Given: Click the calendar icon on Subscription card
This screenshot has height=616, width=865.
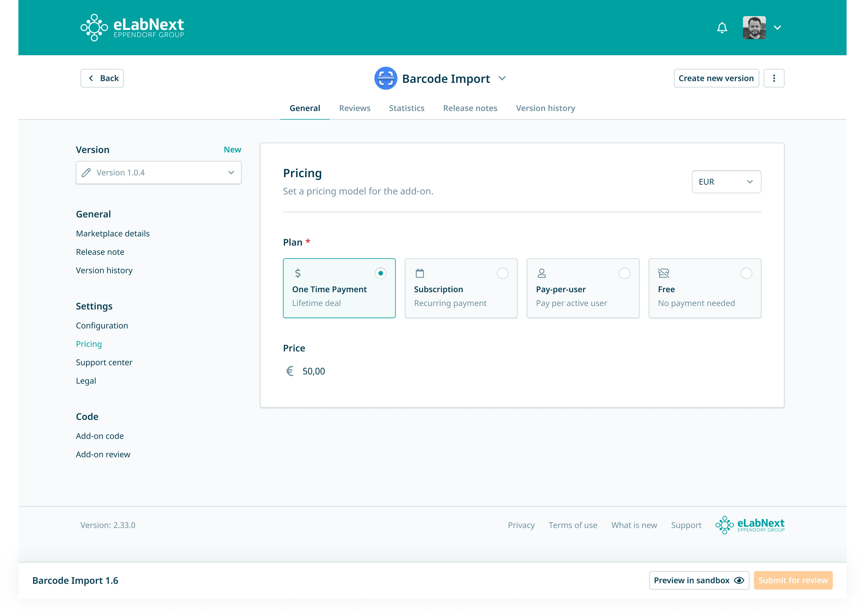Looking at the screenshot, I should click(420, 273).
